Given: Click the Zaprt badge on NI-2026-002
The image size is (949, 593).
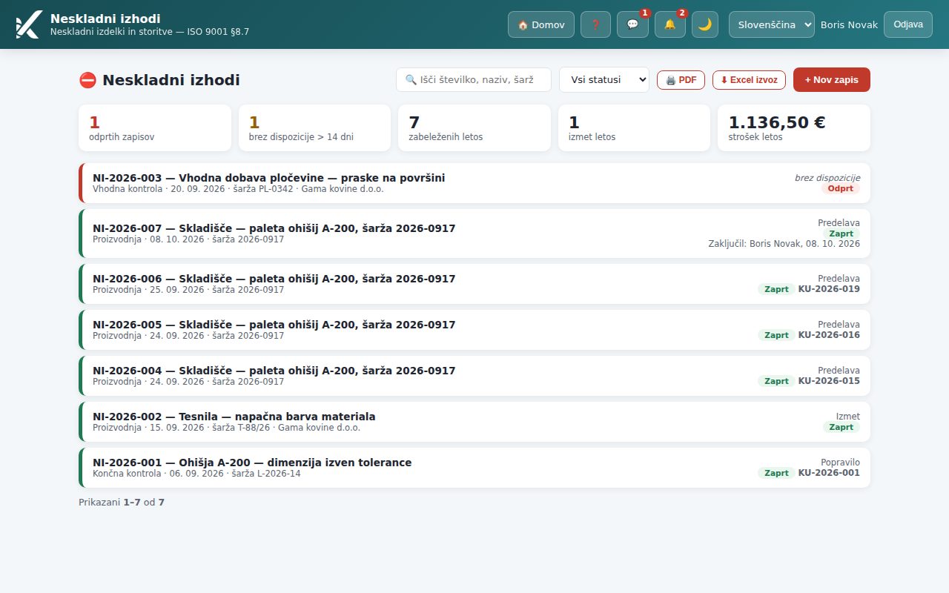Looking at the screenshot, I should click(x=841, y=427).
